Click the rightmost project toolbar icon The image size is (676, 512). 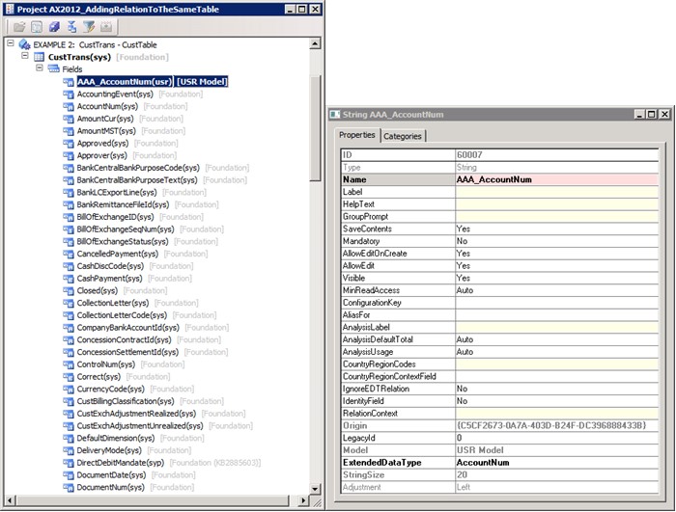pyautogui.click(x=106, y=27)
